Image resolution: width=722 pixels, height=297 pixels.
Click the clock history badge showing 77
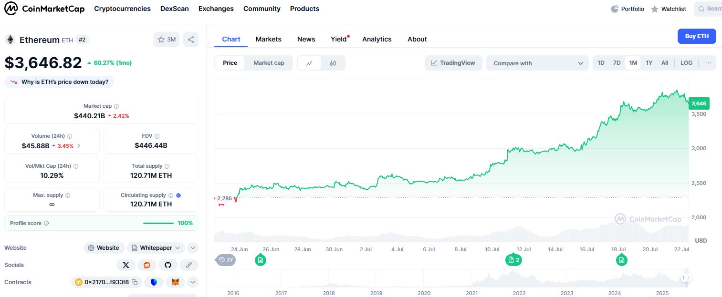click(226, 260)
